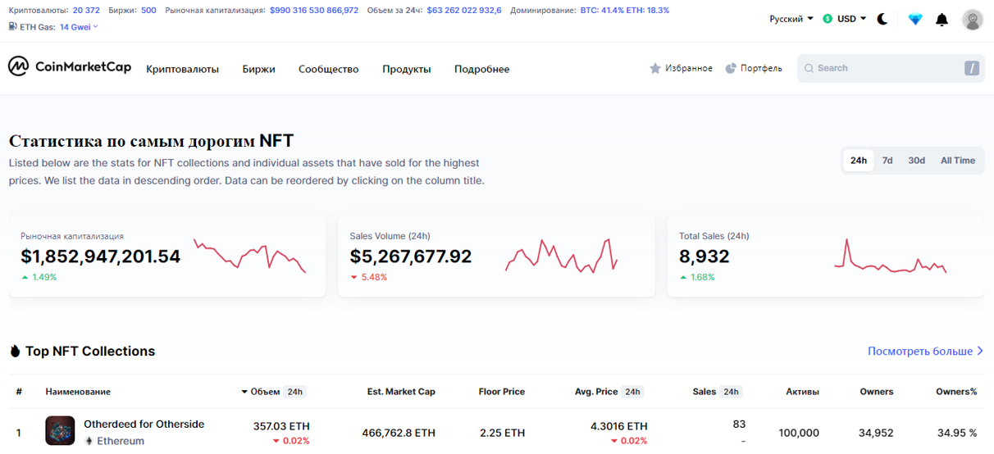Click the fire icon by Top NFT Collections
This screenshot has width=994, height=454.
(15, 351)
